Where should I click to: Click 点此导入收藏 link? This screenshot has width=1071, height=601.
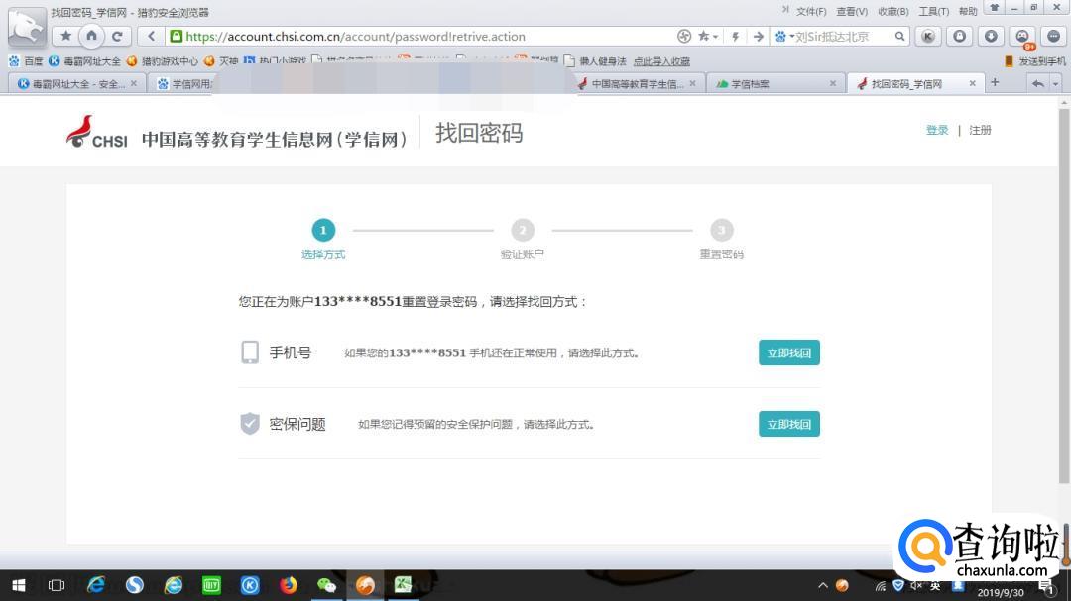tap(661, 61)
